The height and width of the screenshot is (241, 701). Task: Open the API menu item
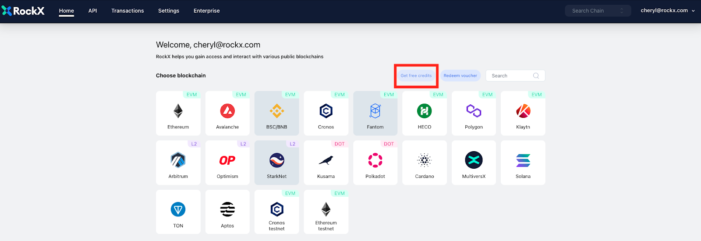pyautogui.click(x=92, y=11)
